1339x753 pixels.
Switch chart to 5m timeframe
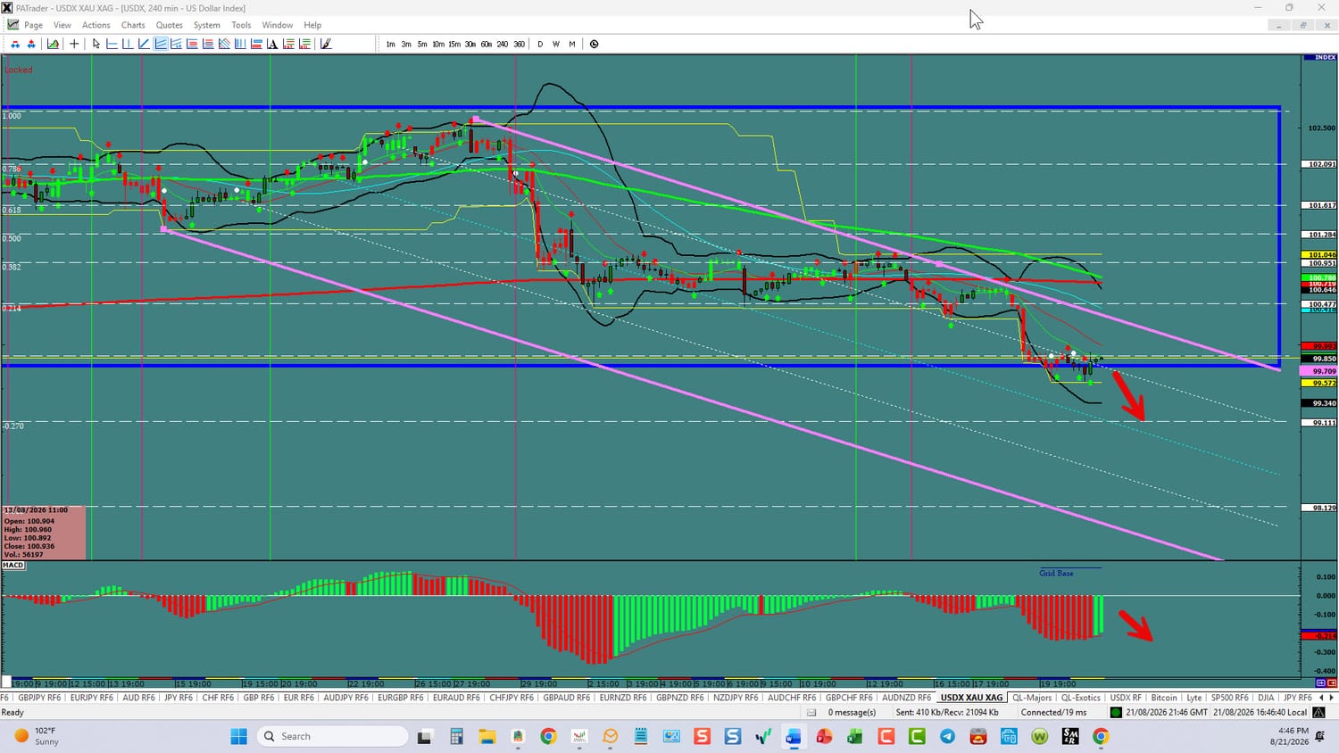click(422, 44)
